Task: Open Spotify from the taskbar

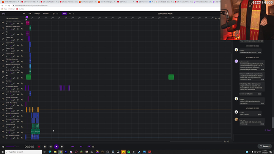Action: click(x=128, y=152)
